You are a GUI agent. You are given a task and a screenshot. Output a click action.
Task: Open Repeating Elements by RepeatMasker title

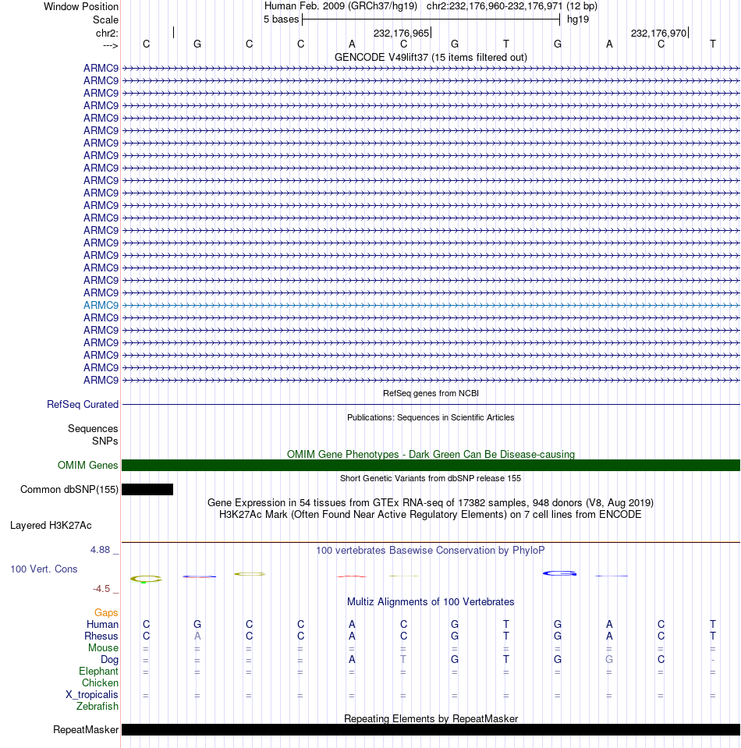pyautogui.click(x=431, y=718)
